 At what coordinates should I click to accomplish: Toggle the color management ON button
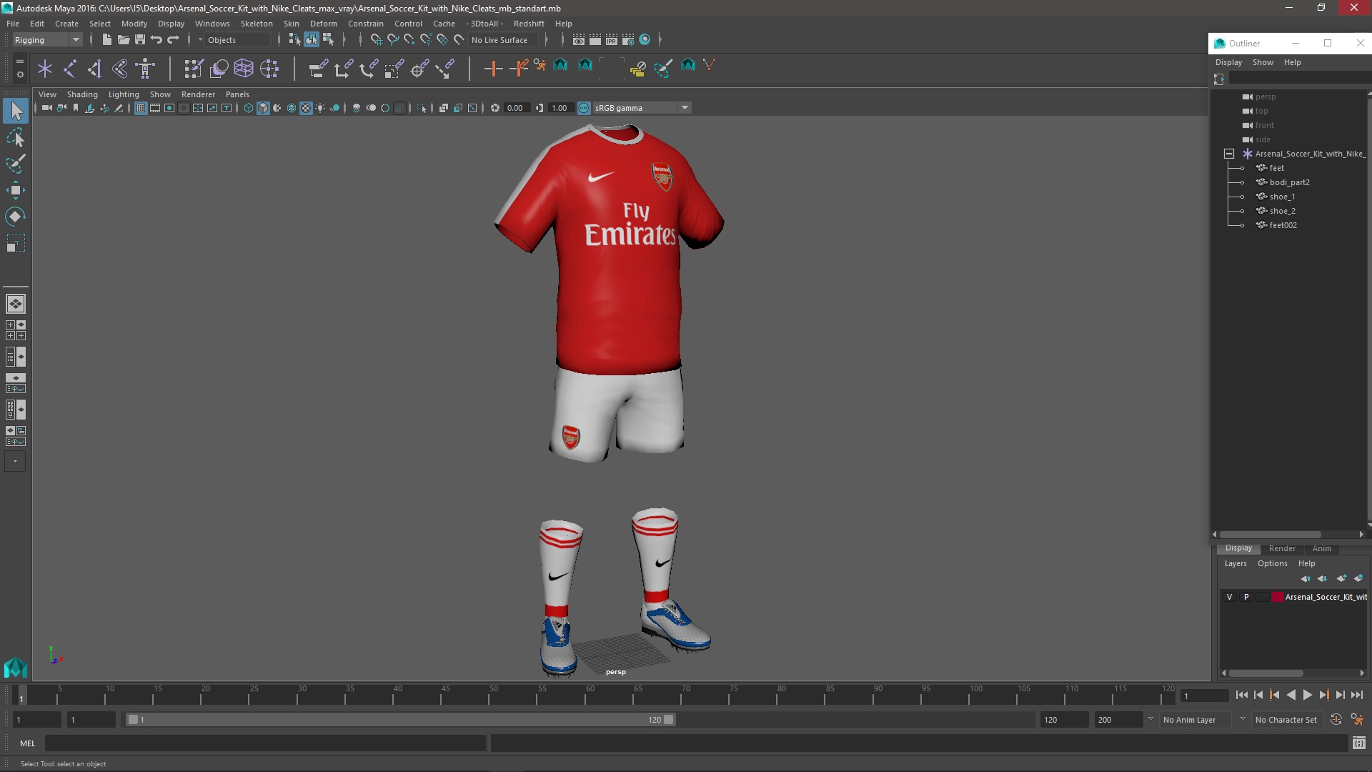(584, 108)
